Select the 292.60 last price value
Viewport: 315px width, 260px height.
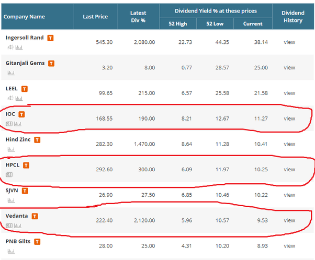104,169
